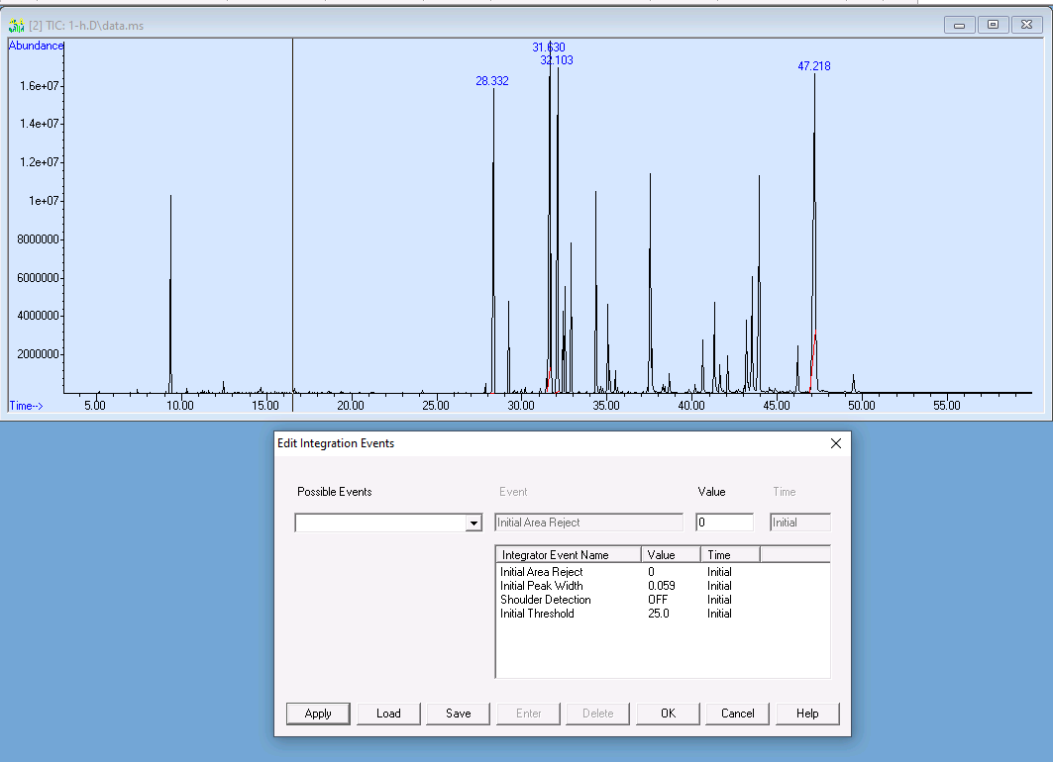Select the Initial Area Reject list row

(x=542, y=572)
